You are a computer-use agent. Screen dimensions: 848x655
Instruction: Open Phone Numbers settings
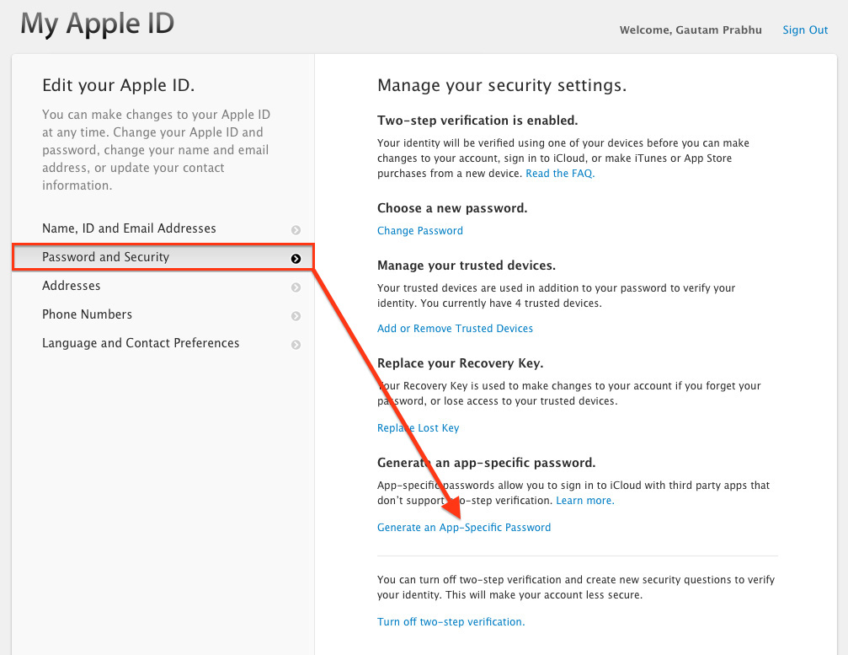(x=87, y=314)
